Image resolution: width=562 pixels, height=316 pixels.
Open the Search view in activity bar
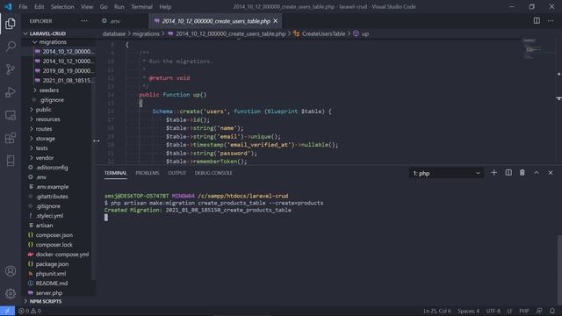coord(11,47)
